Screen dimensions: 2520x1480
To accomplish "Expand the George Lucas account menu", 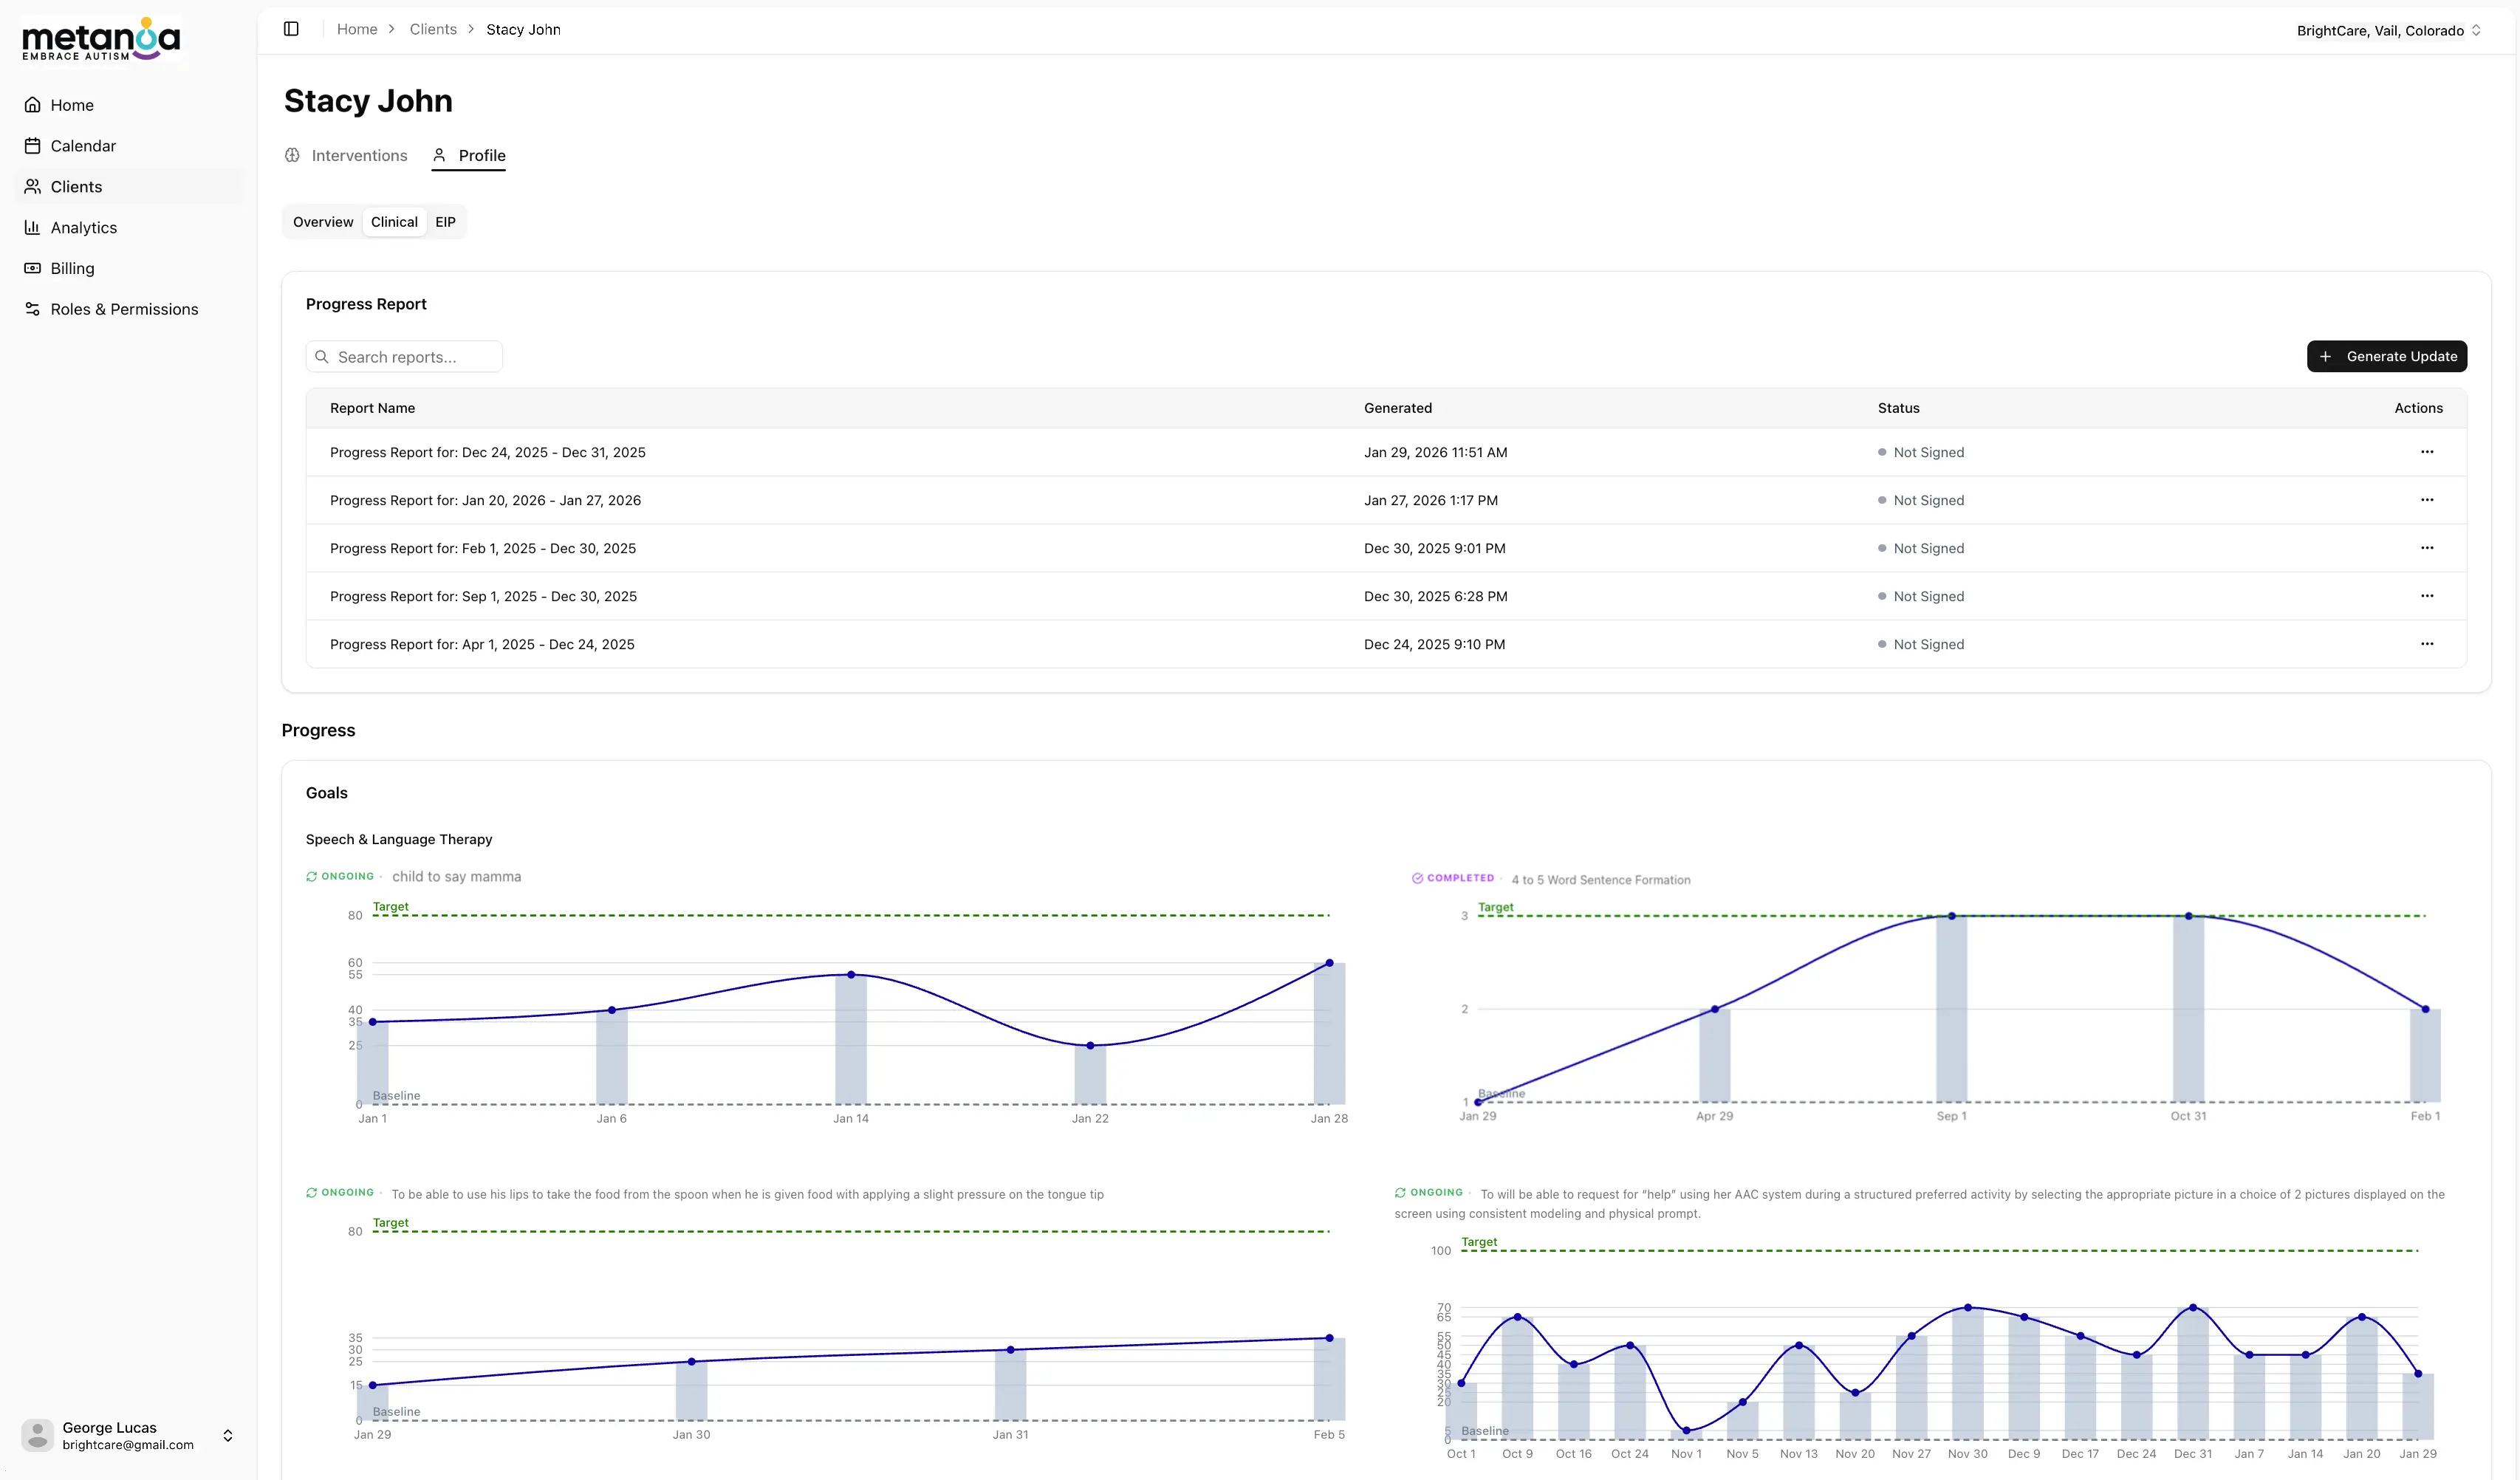I will coord(227,1435).
